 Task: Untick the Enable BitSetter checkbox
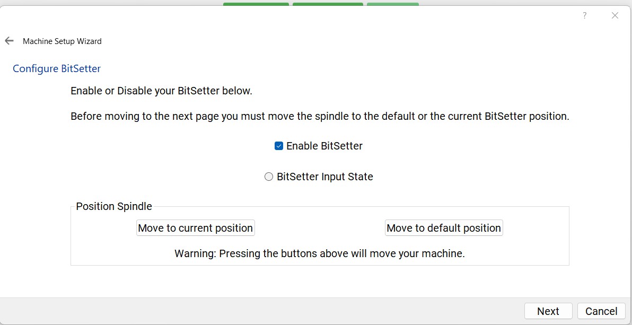279,146
